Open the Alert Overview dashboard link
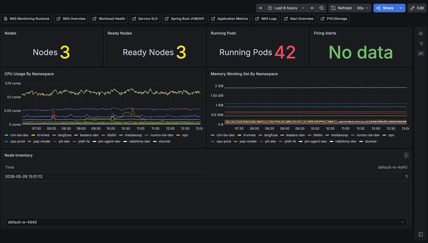The height and width of the screenshot is (243, 428). coord(299,19)
